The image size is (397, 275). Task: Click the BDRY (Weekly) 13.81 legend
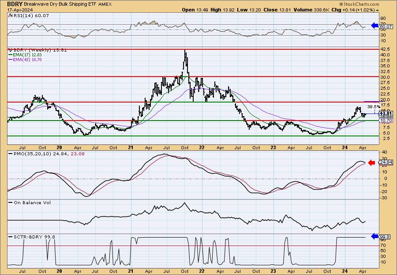point(40,50)
